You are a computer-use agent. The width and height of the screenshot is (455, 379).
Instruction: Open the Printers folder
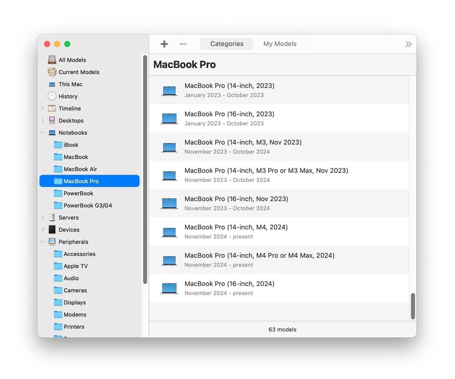[90, 326]
